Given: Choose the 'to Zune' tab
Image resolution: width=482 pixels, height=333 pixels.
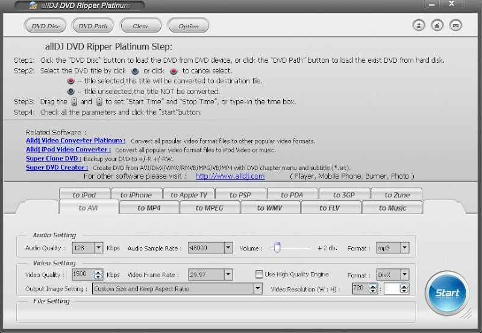Looking at the screenshot, I should (x=396, y=194).
